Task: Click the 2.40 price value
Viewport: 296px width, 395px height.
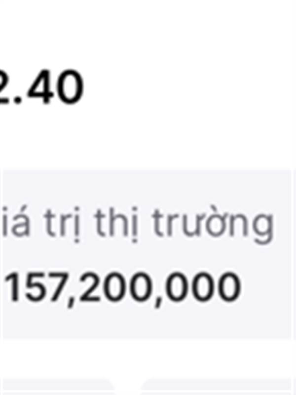Action: coord(42,87)
